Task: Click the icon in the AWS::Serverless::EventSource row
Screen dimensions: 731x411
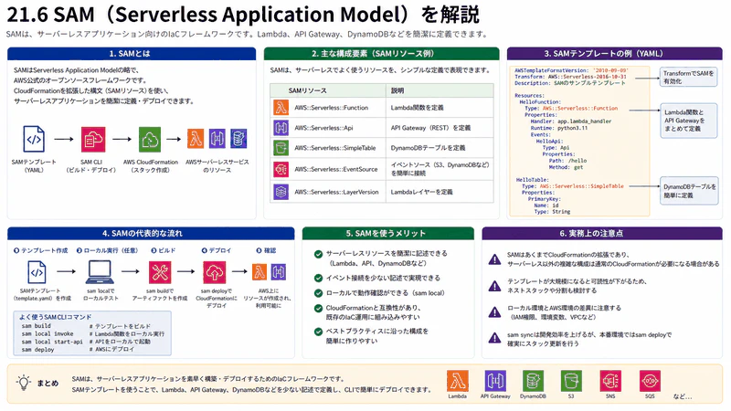Action: (281, 169)
